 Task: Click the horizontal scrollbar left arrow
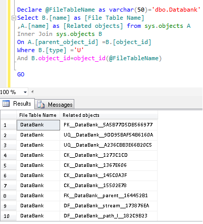pos(32,92)
